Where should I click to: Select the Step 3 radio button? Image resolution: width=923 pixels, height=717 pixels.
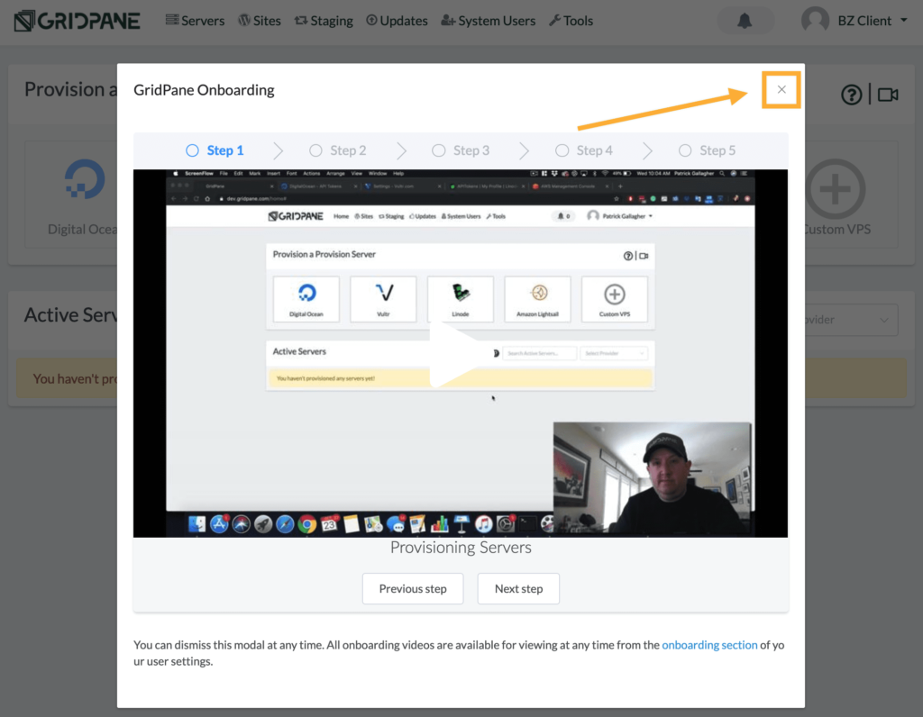438,150
